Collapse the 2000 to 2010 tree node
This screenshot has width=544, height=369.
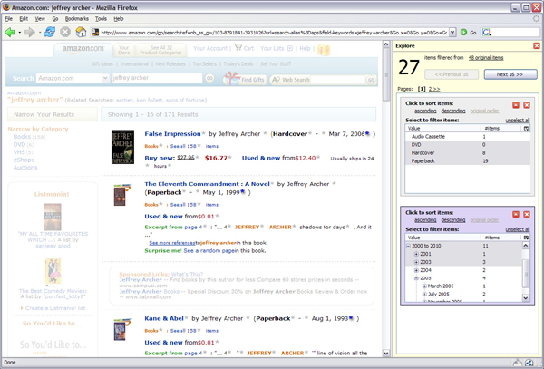pos(407,247)
